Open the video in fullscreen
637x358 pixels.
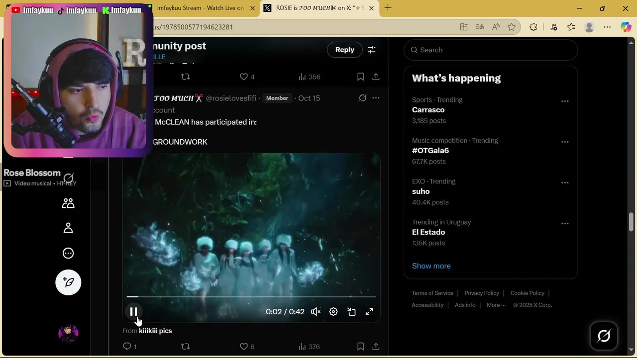369,312
